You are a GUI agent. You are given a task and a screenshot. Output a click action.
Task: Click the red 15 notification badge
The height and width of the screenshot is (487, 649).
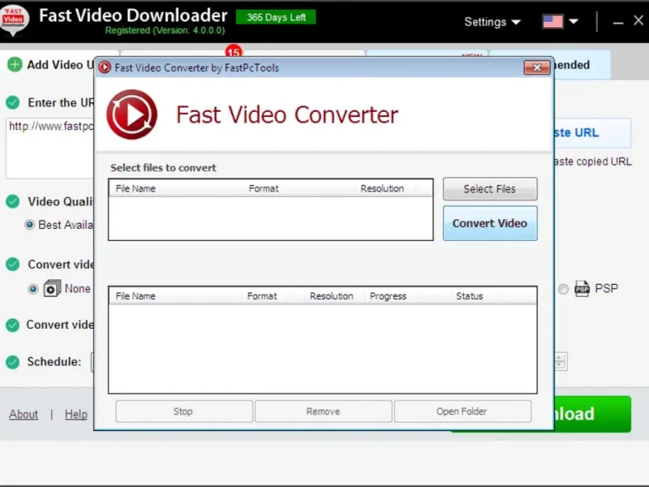[x=234, y=51]
